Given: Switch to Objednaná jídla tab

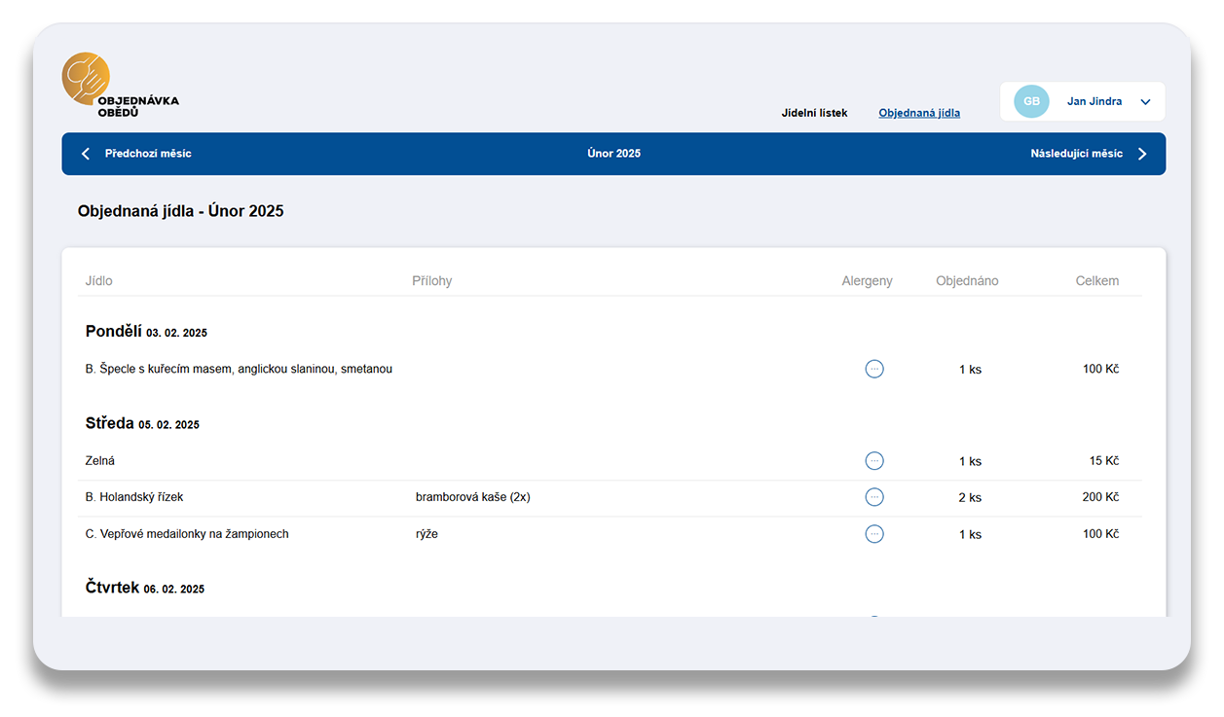Looking at the screenshot, I should coord(918,113).
